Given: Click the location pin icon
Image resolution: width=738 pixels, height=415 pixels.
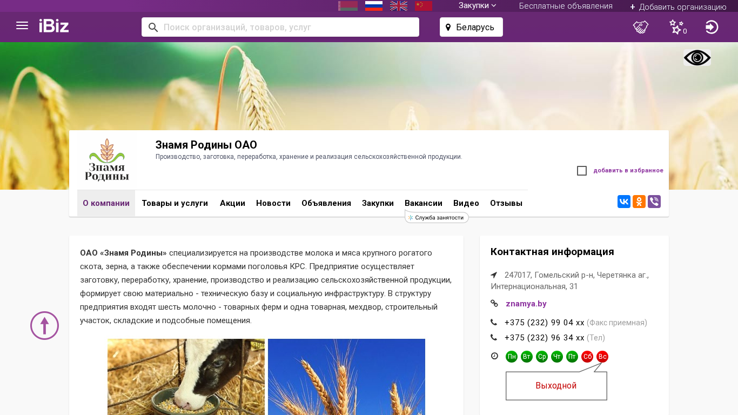Looking at the screenshot, I should pyautogui.click(x=448, y=27).
